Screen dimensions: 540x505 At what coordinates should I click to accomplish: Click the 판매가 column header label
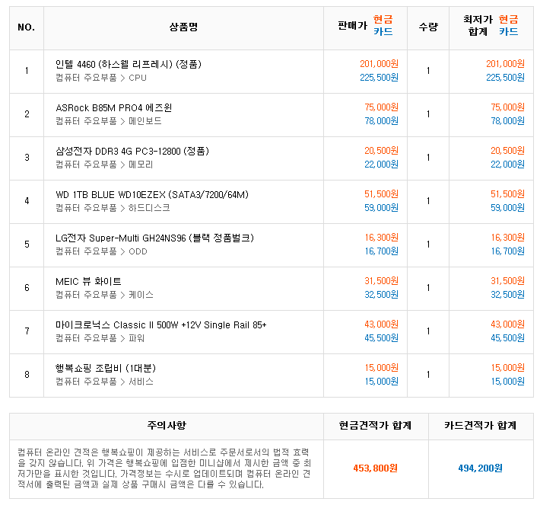pos(353,26)
